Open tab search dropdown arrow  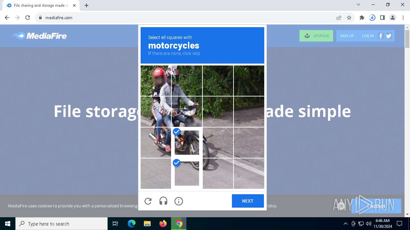tap(358, 4)
